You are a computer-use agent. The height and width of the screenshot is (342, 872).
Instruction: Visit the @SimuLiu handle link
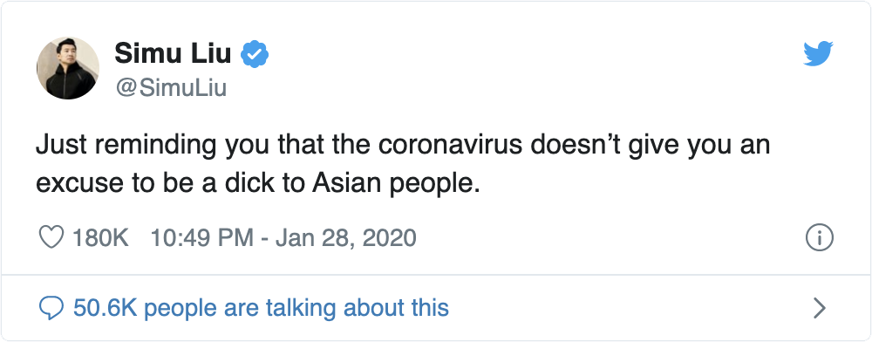tap(171, 87)
